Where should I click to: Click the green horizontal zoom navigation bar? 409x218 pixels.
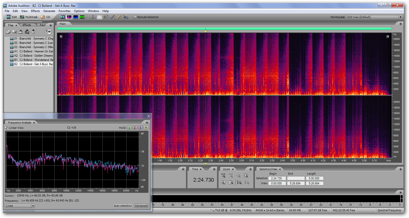(224, 29)
